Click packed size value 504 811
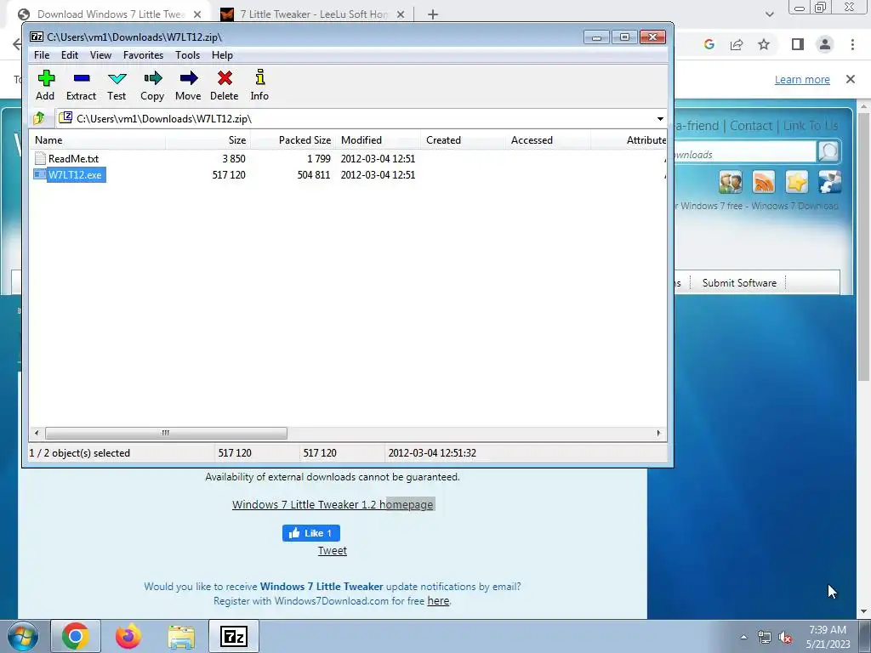The width and height of the screenshot is (871, 653). point(314,175)
